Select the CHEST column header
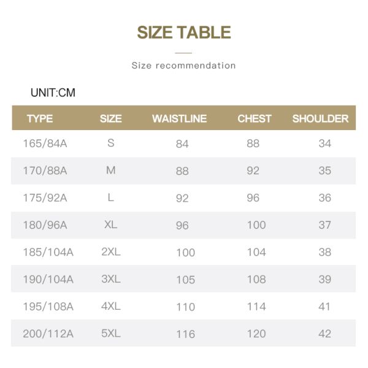This screenshot has height=368, width=368. pyautogui.click(x=255, y=119)
